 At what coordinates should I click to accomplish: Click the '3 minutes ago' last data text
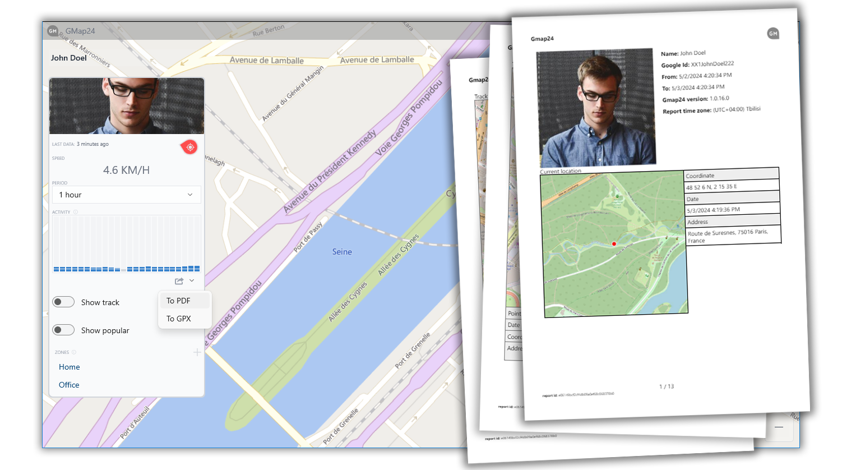[92, 144]
